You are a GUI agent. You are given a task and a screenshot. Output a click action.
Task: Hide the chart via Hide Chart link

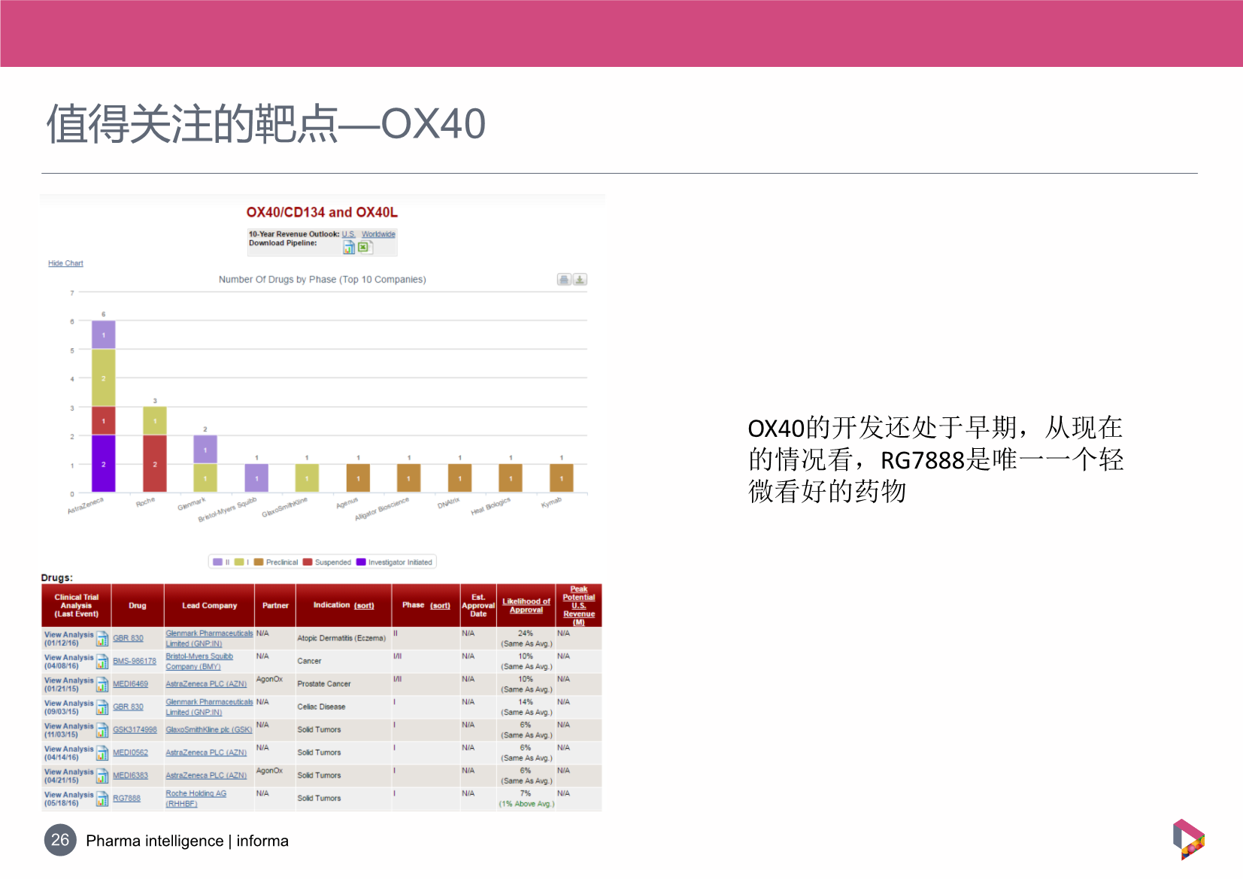click(65, 263)
